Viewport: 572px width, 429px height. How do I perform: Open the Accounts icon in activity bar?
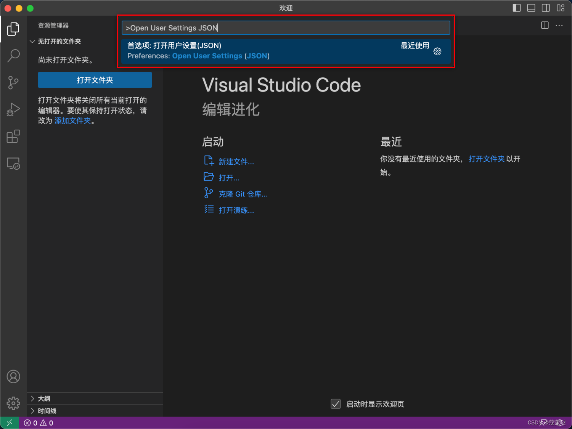13,377
